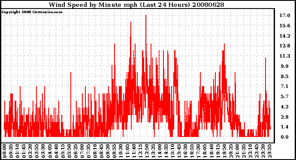Screen dimensions: 296x160
Task: Click the 06:25 time axis label
Action: click(76, 151)
